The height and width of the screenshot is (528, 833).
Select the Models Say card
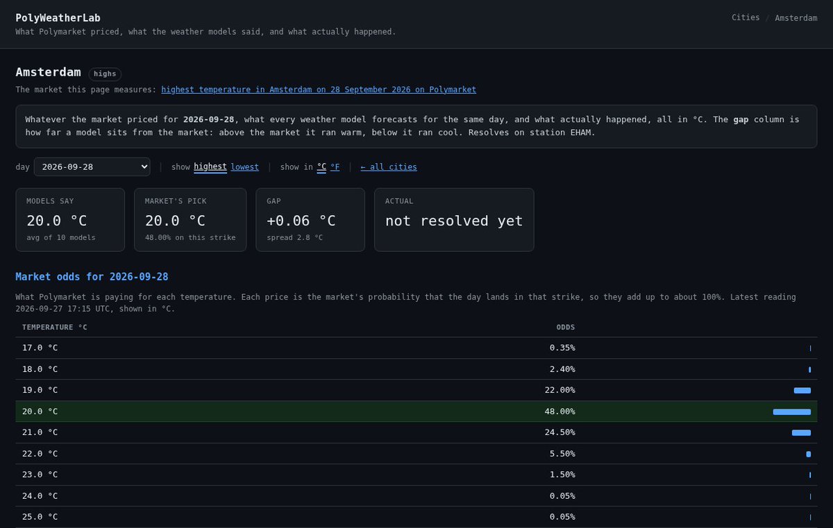(x=70, y=219)
